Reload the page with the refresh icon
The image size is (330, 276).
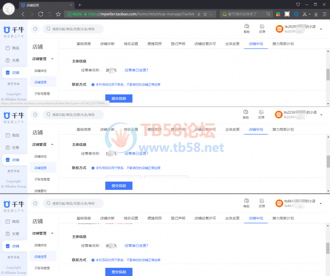[x=41, y=14]
